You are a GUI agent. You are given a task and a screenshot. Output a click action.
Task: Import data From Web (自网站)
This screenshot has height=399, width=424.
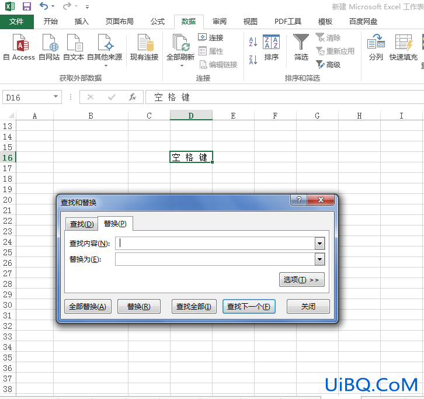(49, 47)
